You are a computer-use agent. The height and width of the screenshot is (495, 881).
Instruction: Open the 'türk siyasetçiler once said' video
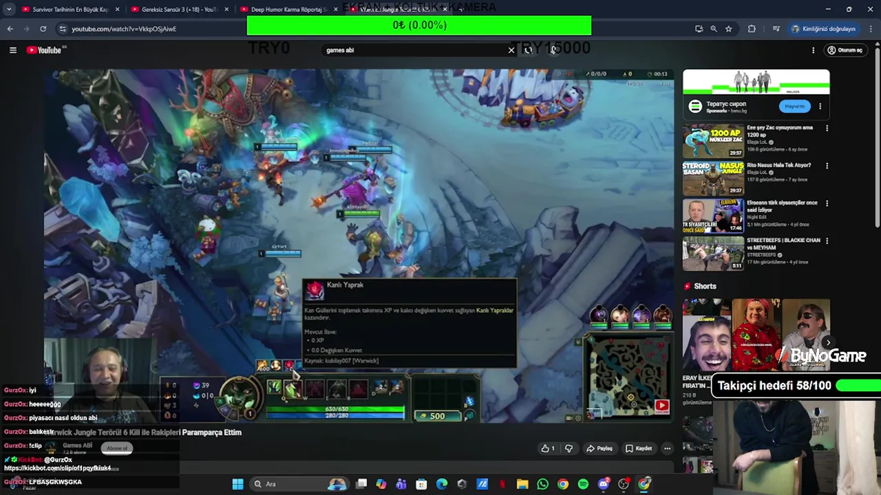point(713,216)
